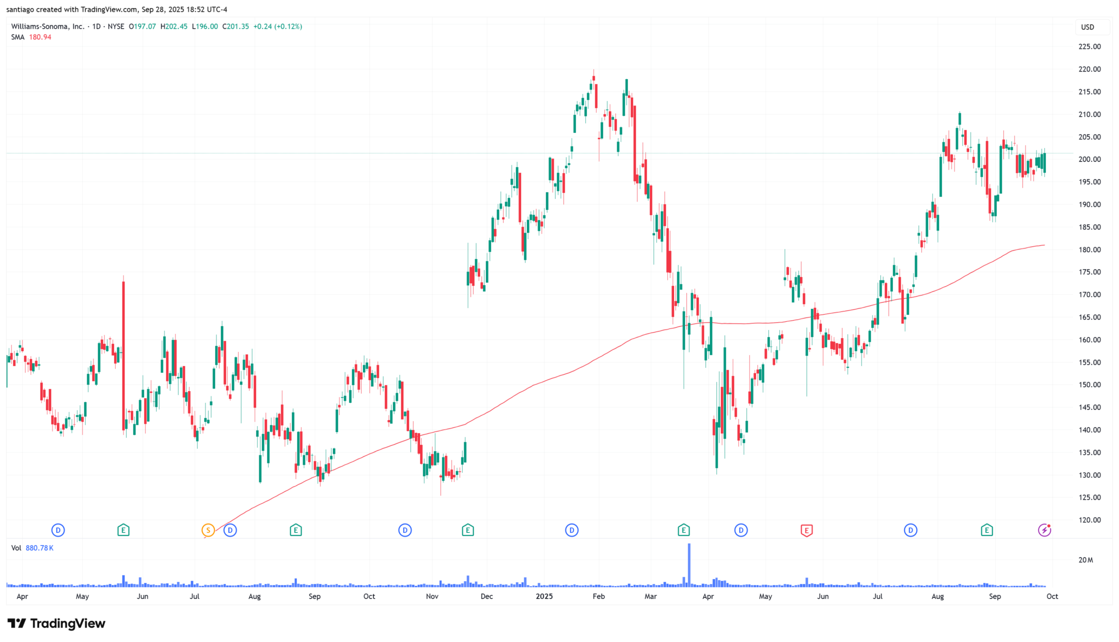Click the purple lightning event marker
This screenshot has height=642, width=1119.
pyautogui.click(x=1044, y=530)
